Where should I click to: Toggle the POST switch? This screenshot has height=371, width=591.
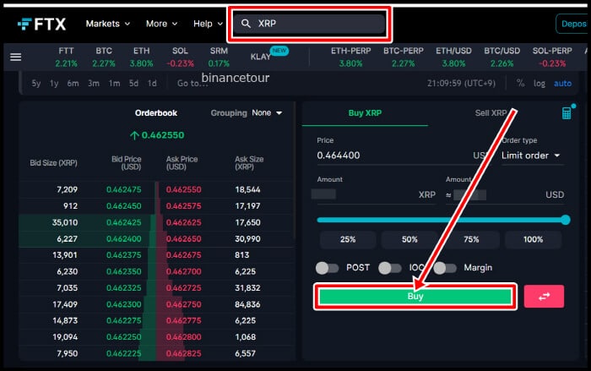tap(328, 268)
